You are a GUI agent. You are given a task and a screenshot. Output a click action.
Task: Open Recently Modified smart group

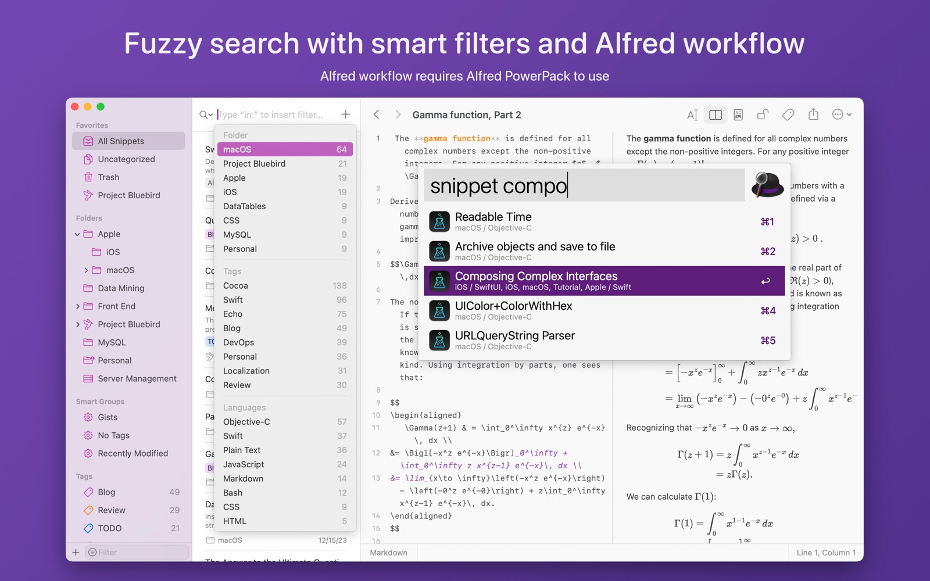pos(128,453)
